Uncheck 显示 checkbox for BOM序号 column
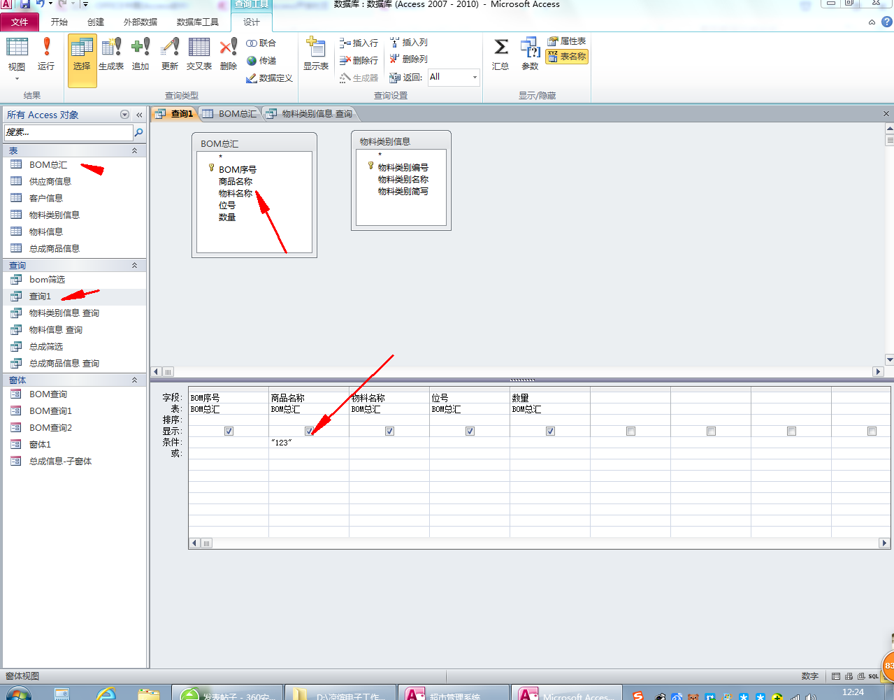Viewport: 894px width, 700px height. click(229, 431)
